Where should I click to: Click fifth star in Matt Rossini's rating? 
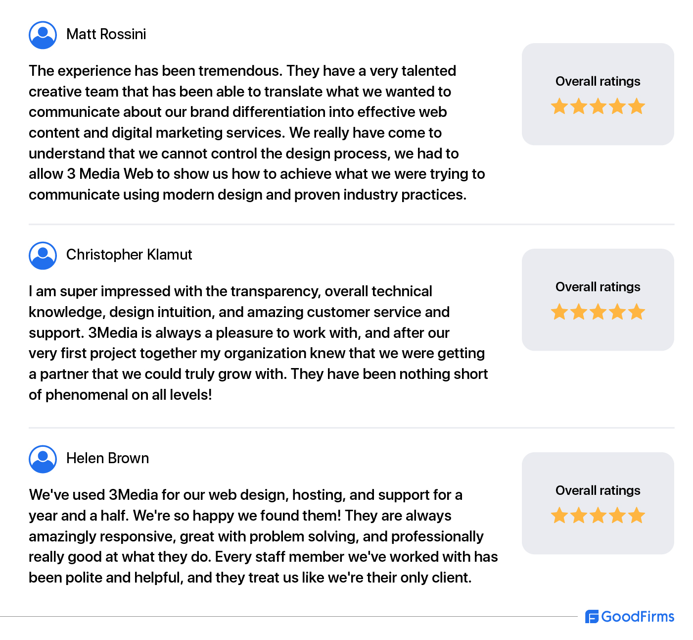637,106
